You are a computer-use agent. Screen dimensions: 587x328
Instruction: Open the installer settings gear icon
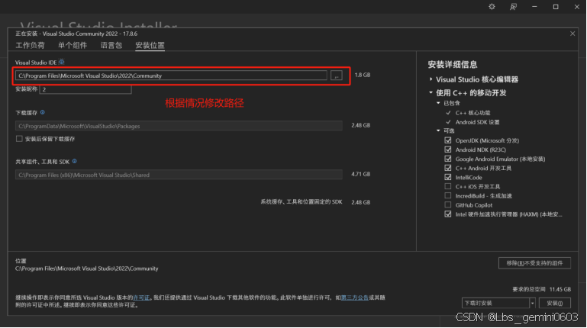pos(492,7)
